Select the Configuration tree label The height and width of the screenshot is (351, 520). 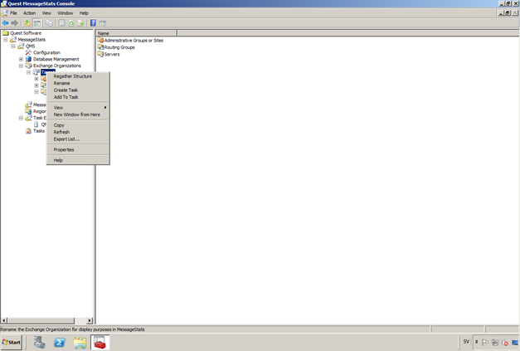pyautogui.click(x=46, y=52)
